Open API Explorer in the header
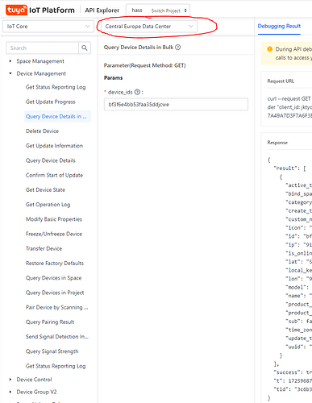 (102, 10)
